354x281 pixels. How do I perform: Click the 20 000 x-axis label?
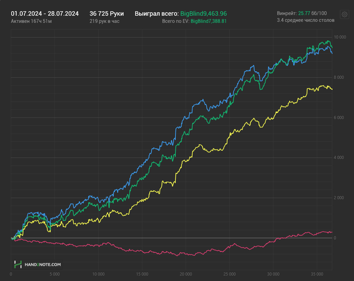click(x=186, y=274)
